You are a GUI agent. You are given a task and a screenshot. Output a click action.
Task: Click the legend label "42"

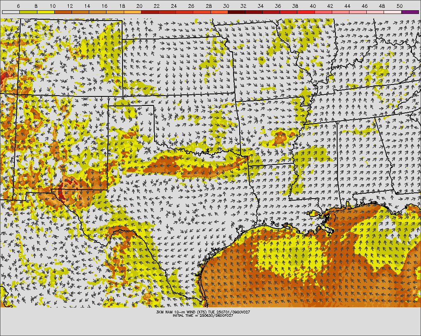tap(330, 6)
